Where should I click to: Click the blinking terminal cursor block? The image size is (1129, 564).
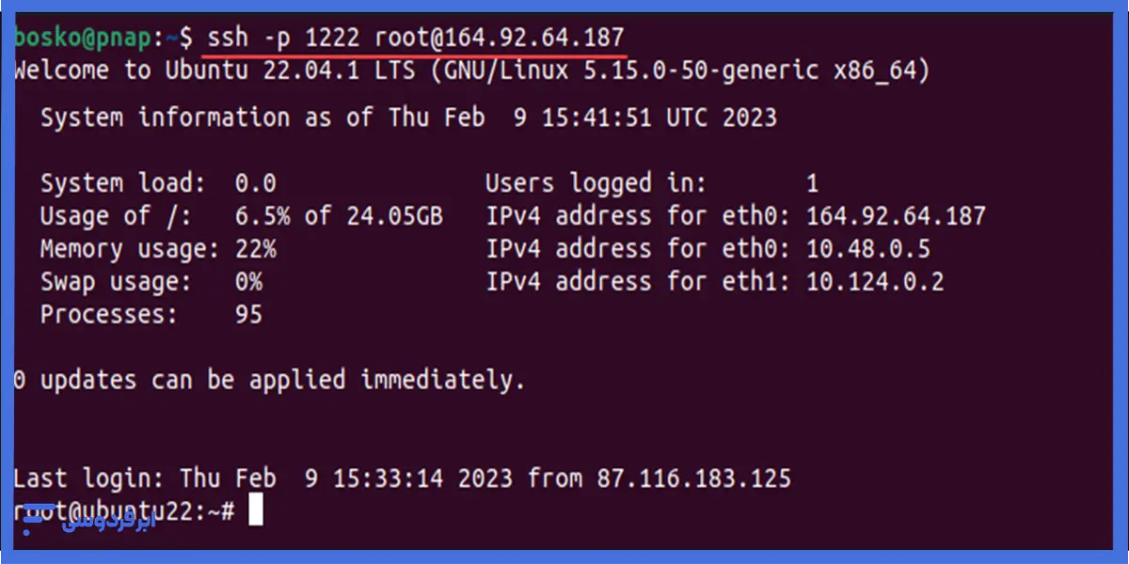[256, 511]
